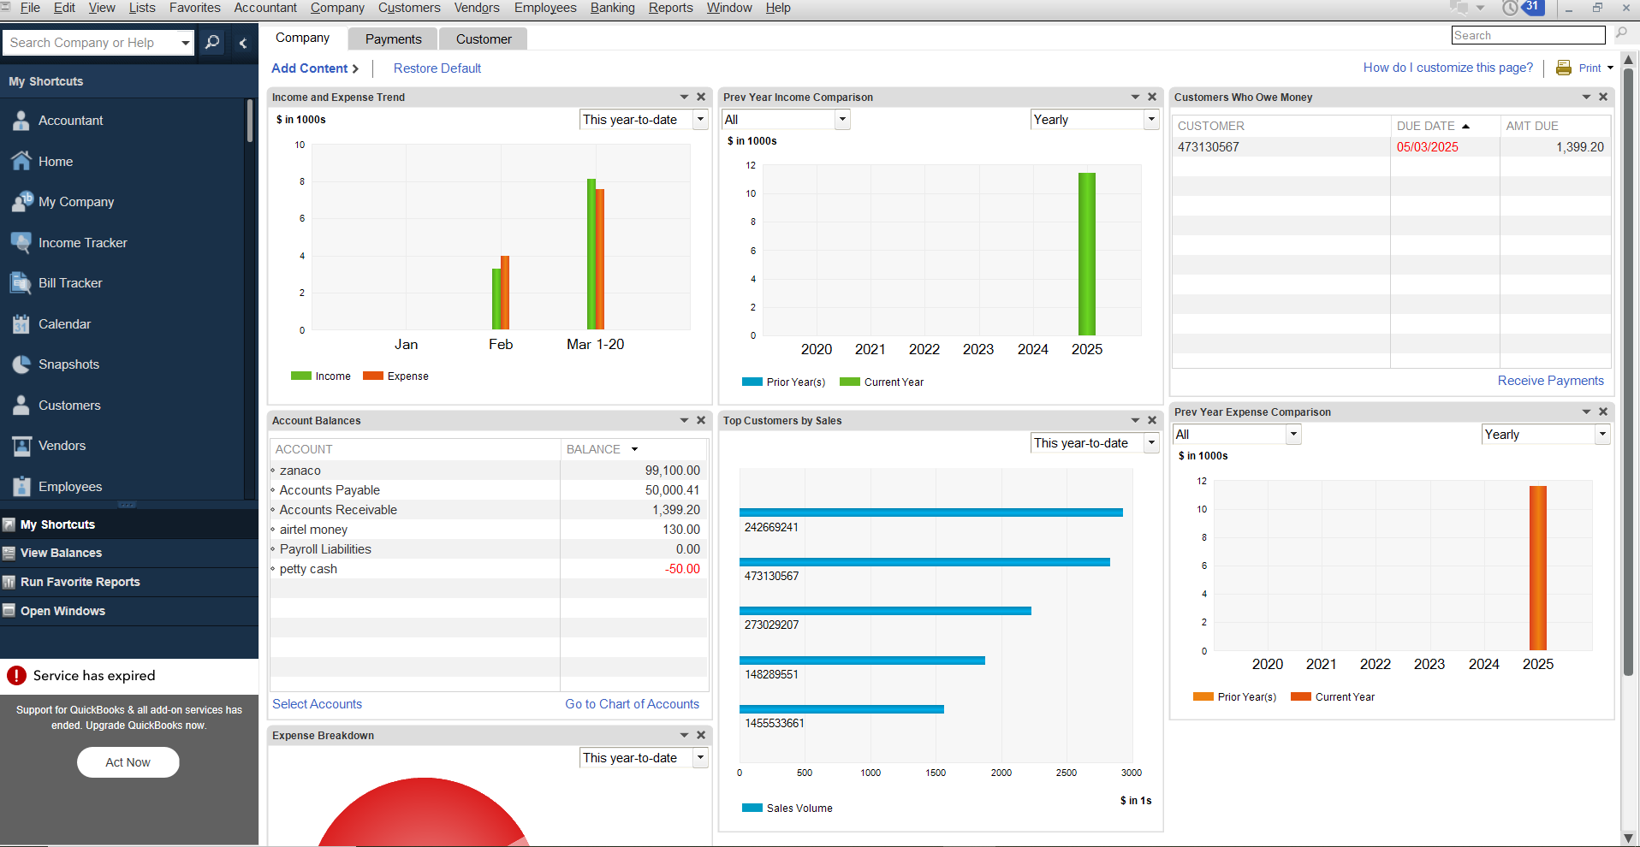Open Income Tracker shortcut
The height and width of the screenshot is (847, 1640).
pos(82,243)
